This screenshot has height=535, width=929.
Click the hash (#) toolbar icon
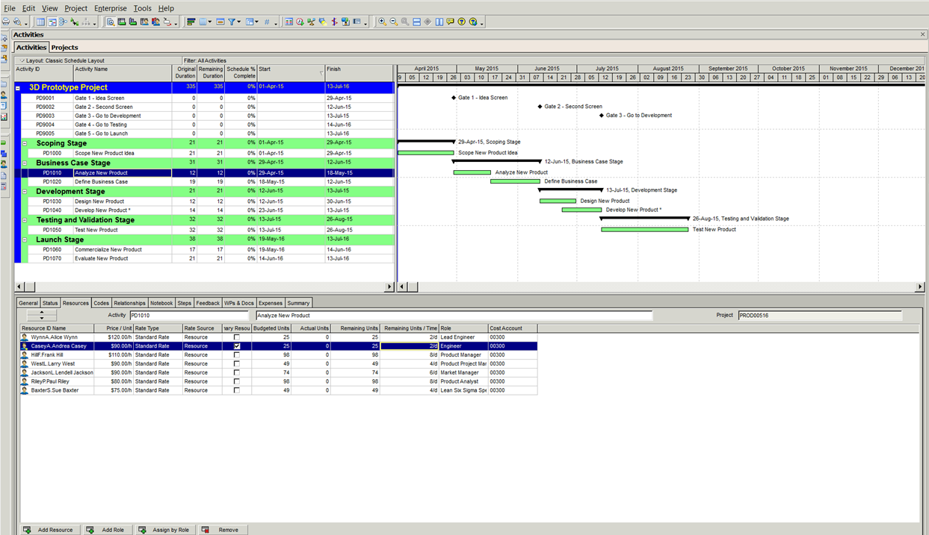coord(267,22)
